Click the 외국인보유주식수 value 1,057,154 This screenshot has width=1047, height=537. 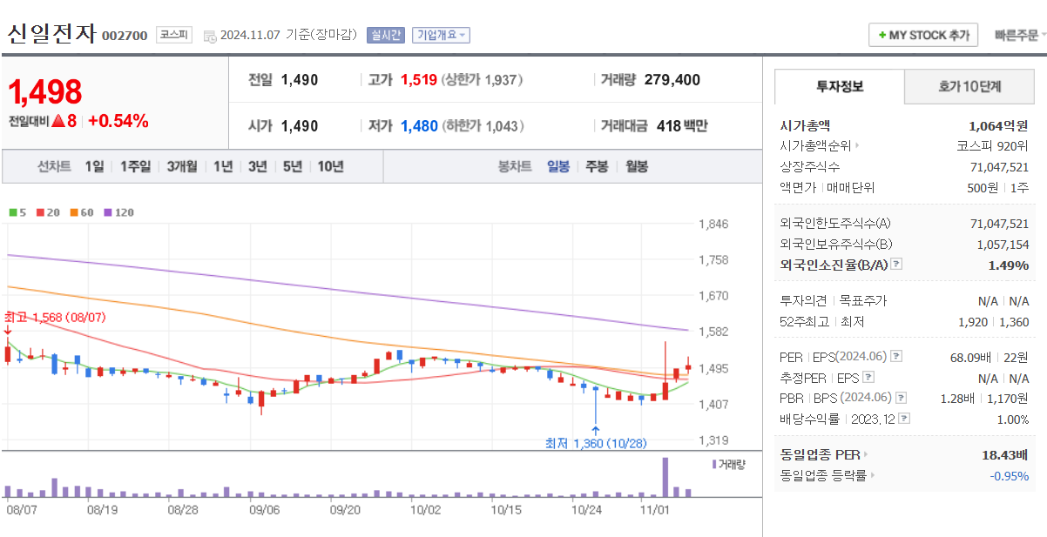(x=1003, y=245)
